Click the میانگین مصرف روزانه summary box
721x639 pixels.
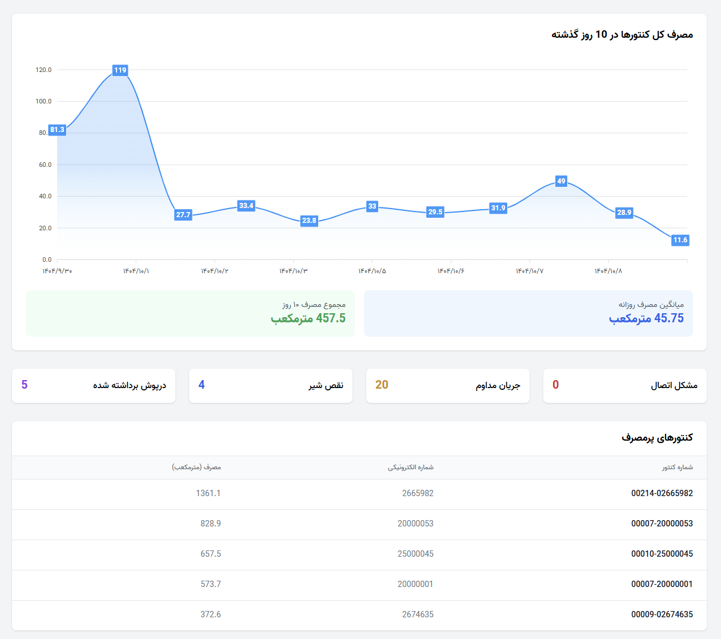click(528, 313)
